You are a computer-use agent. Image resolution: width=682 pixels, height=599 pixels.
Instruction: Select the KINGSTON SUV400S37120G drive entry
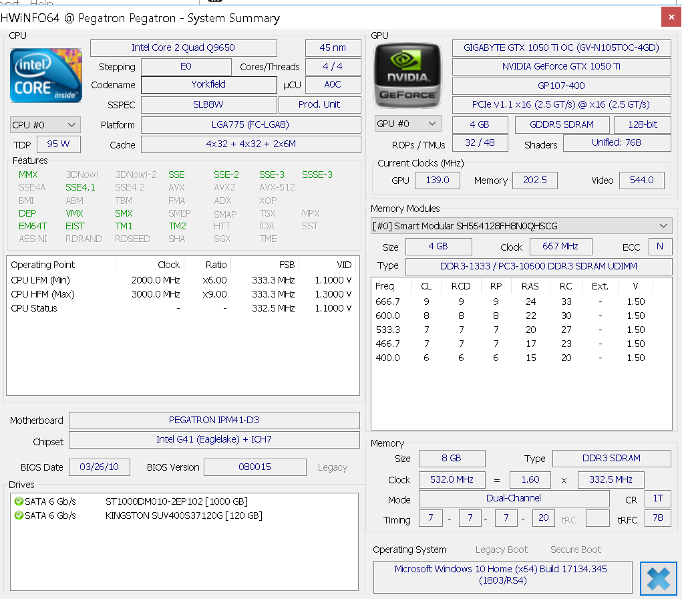pyautogui.click(x=184, y=515)
